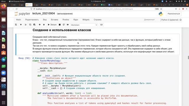Close the active lecture tab
Viewport: 189px width, 106px height.
tap(31, 5)
